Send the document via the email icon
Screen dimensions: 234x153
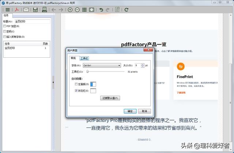click(x=26, y=10)
